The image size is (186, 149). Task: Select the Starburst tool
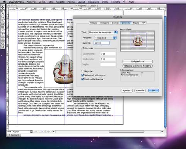(x=3, y=44)
